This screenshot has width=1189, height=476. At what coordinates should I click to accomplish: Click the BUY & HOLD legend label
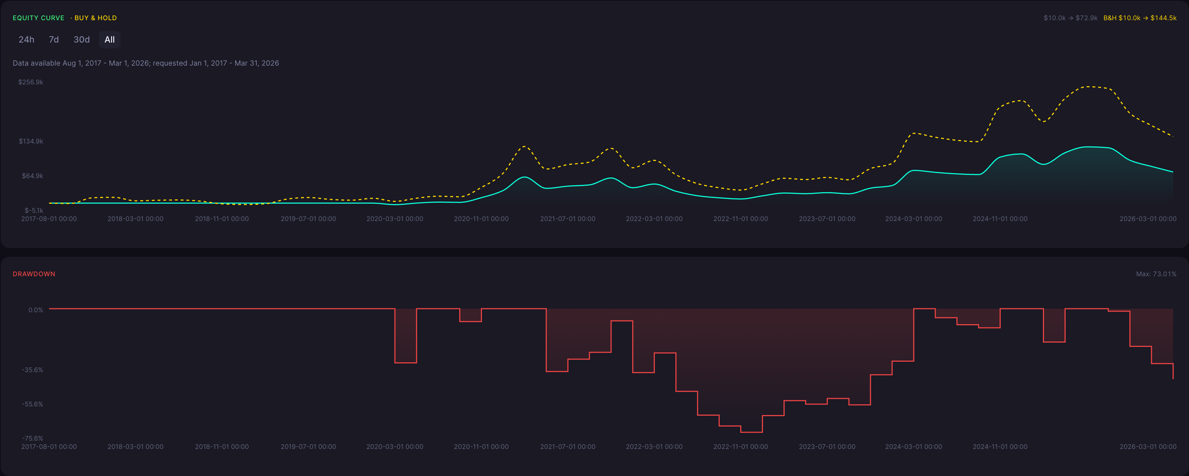[96, 18]
